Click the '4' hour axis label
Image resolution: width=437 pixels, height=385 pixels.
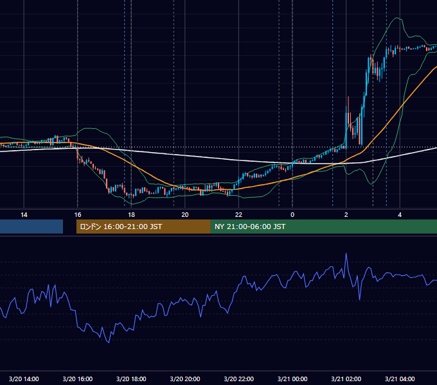(400, 215)
